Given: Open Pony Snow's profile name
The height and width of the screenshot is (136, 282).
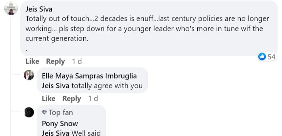Looking at the screenshot, I should (60, 124).
